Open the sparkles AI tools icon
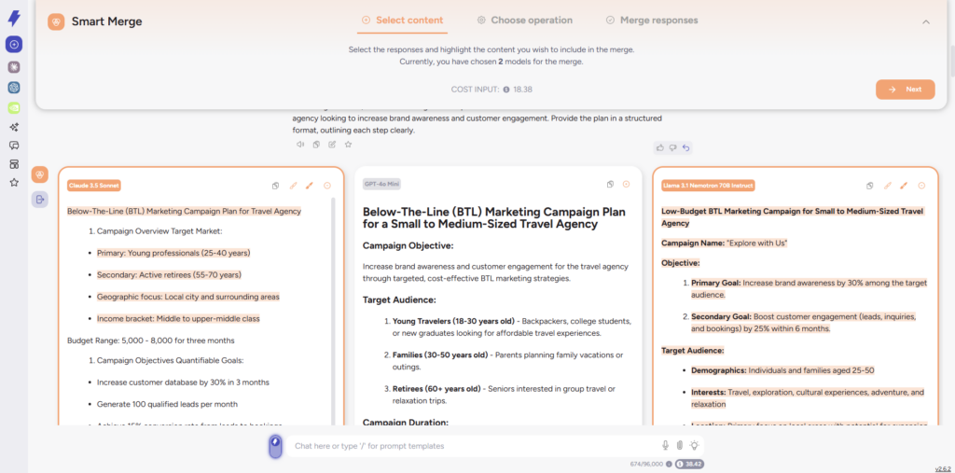Screen dimensions: 955x473 14,128
